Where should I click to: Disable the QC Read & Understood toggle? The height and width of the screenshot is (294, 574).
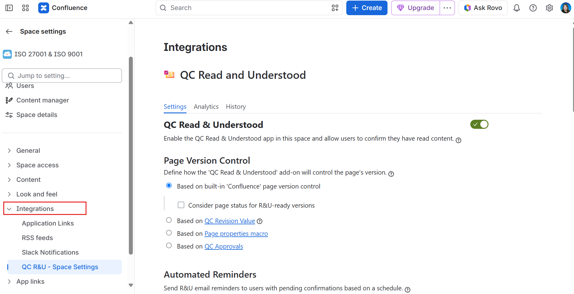479,124
